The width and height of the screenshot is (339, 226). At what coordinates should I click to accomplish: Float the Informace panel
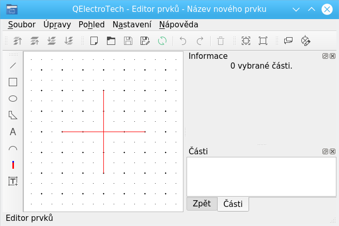point(325,56)
